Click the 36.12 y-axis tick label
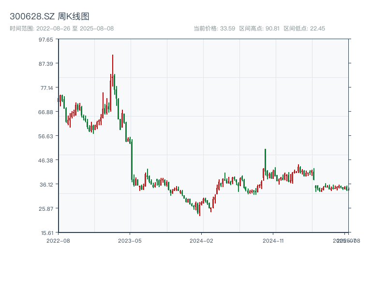Screen dimensions: 387x290 point(46,184)
